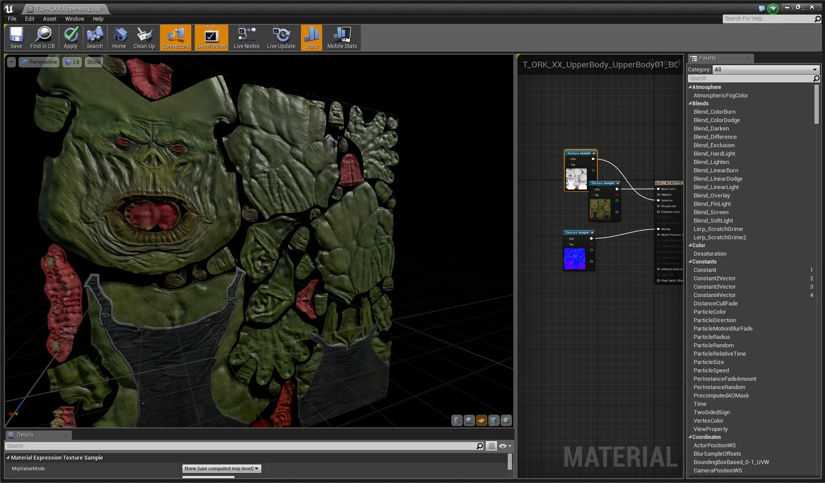Set preview mesh to cube shape
This screenshot has width=825, height=483.
click(494, 420)
